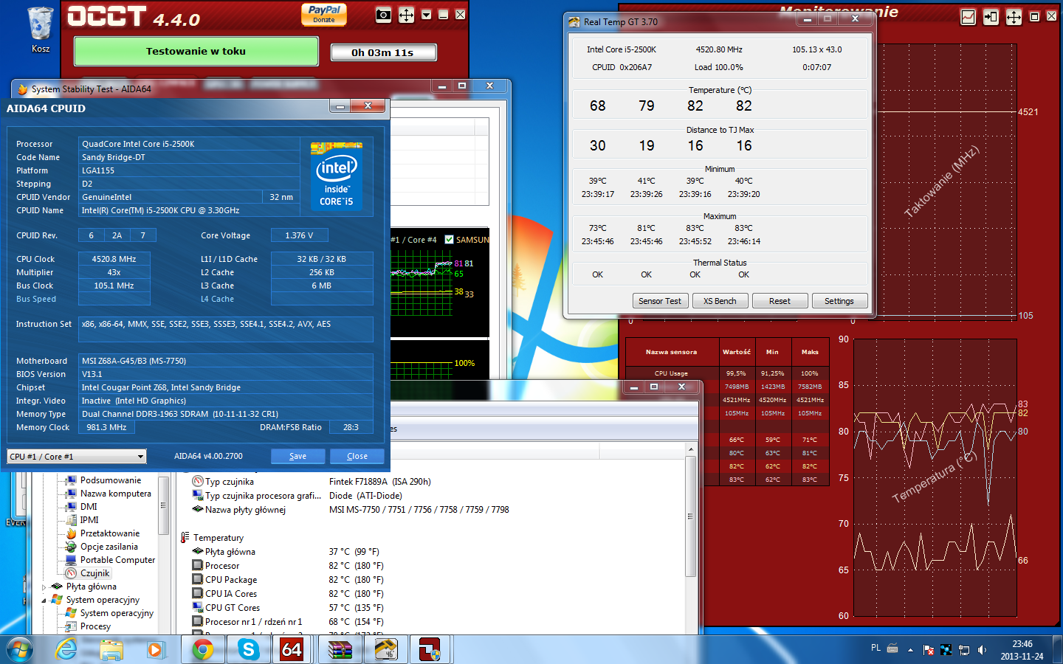Select 'Procesy' tree item

coord(95,626)
